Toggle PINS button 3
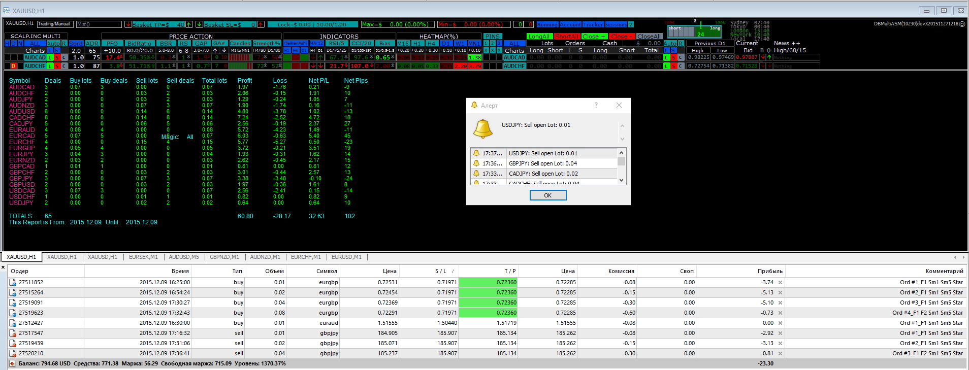The width and height of the screenshot is (969, 370). (x=499, y=43)
